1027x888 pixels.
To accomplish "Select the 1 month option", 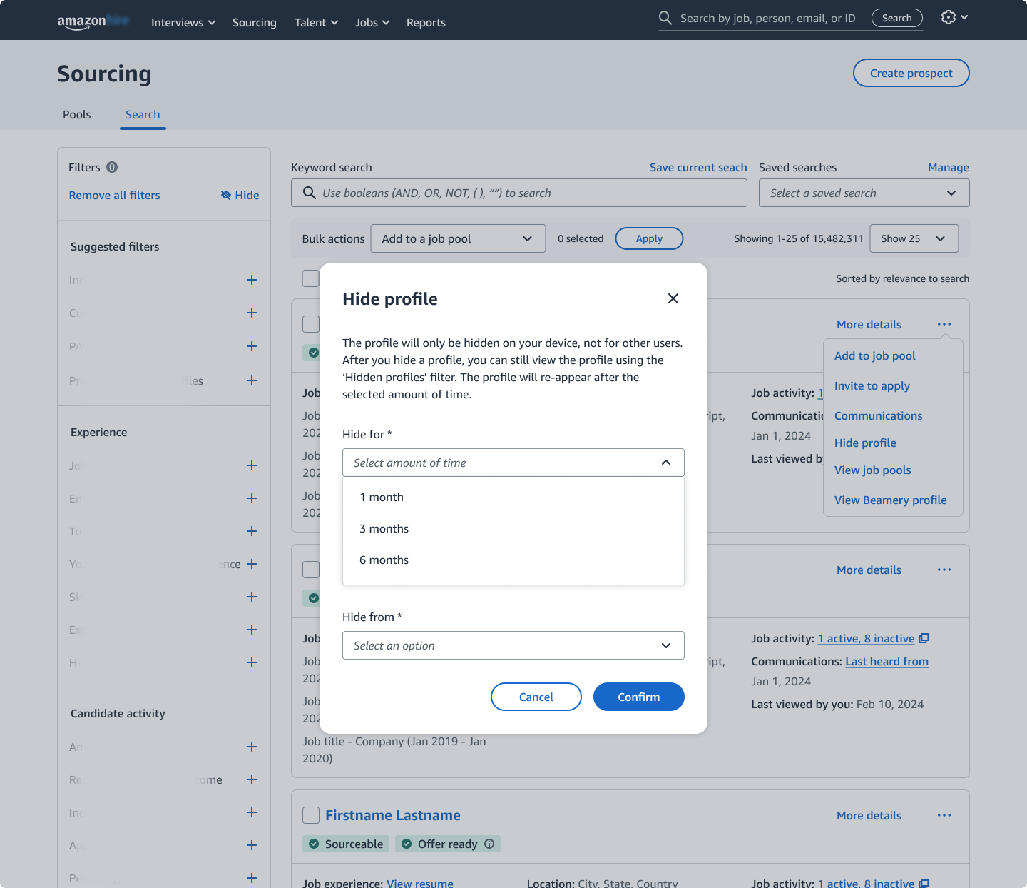I will coord(513,497).
